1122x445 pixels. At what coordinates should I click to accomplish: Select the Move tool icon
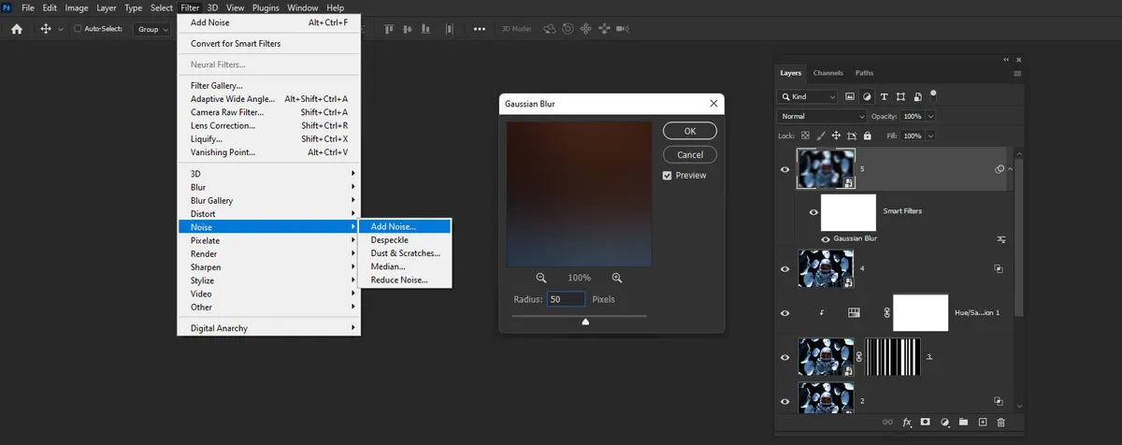click(46, 29)
